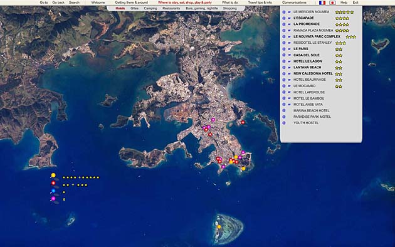Click the @ icon for New Caledonia Hotel
Image resolution: width=395 pixels, height=247 pixels.
coord(284,74)
